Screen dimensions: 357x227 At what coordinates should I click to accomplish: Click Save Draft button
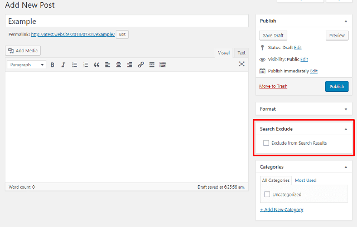[x=273, y=36]
